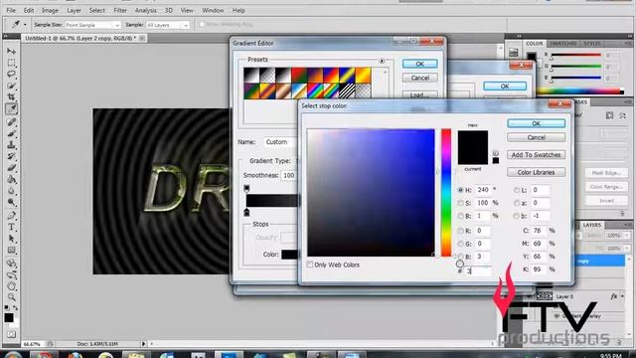This screenshot has height=358, width=636.
Task: Select the History Brush tool
Action: pyautogui.click(x=11, y=156)
